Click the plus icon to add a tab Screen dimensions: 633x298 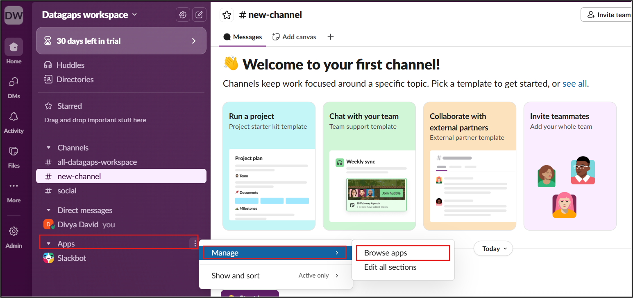pos(331,37)
